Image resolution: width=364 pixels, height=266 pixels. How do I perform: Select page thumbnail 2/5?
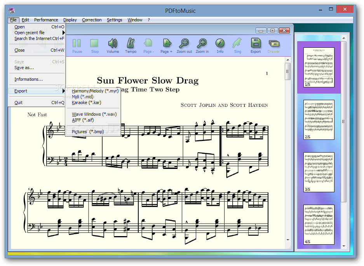click(319, 120)
